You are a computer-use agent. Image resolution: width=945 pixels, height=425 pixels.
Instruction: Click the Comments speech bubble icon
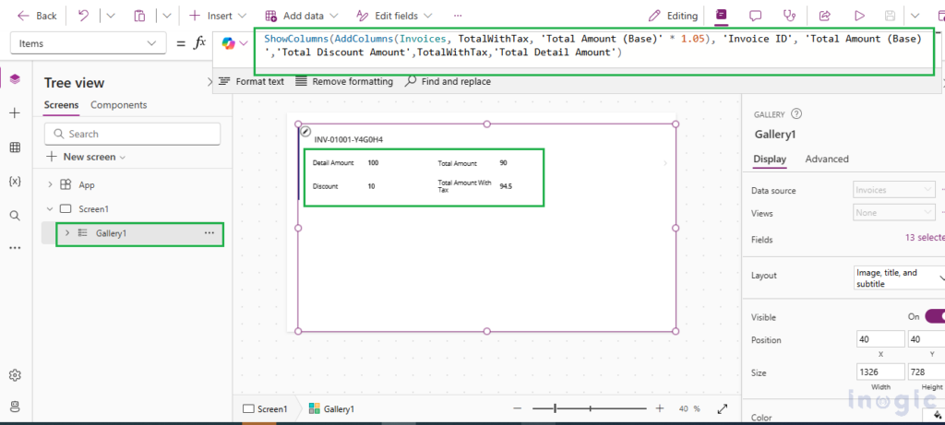[755, 16]
